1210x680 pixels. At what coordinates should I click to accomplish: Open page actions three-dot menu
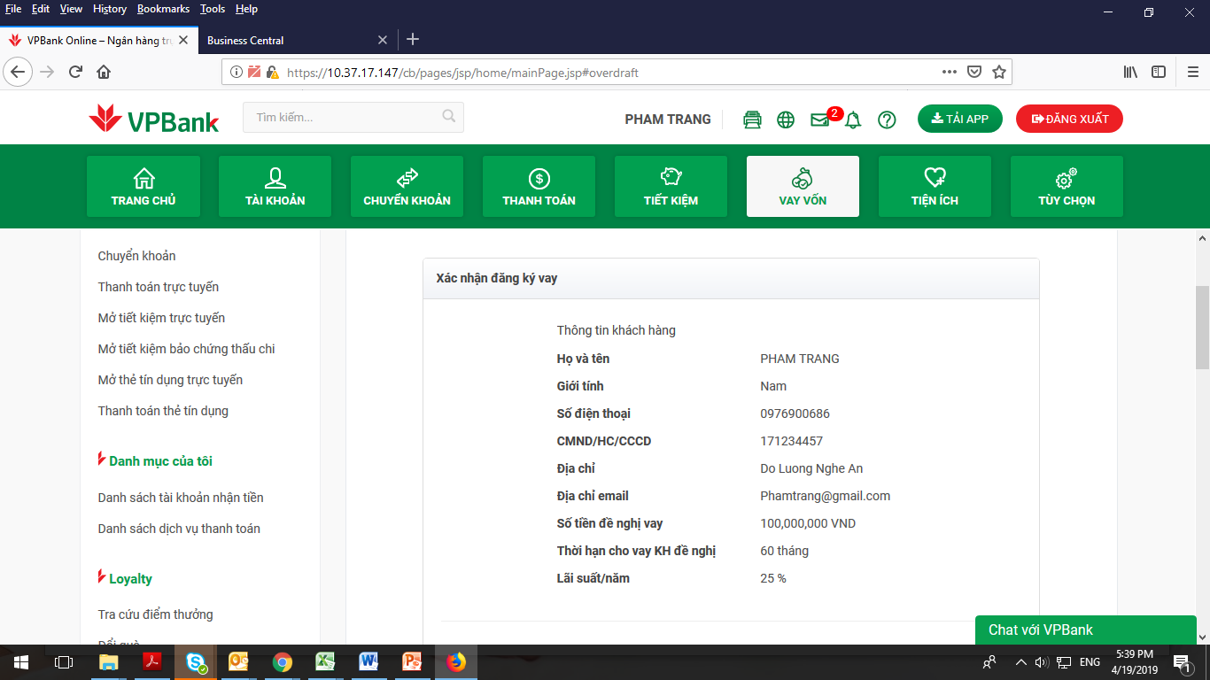point(950,72)
